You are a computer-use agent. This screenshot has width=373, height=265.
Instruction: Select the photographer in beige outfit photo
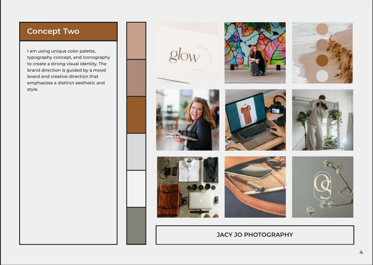pos(323,120)
